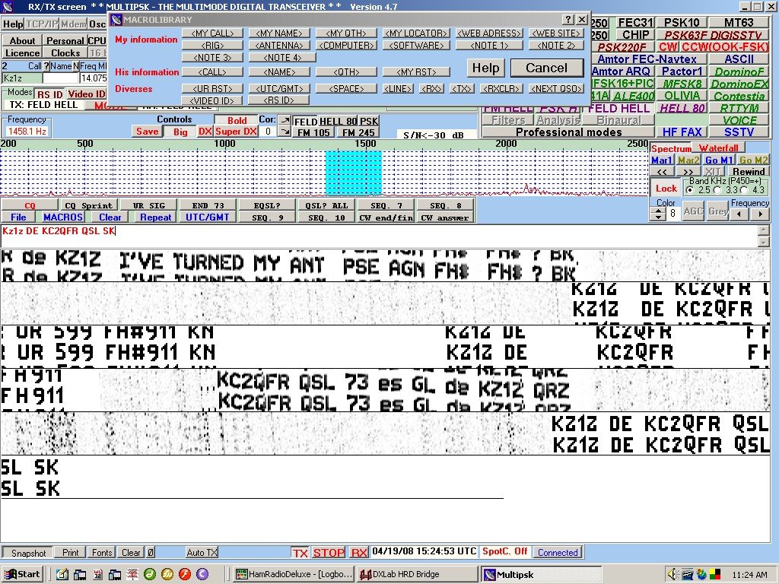The image size is (779, 584).
Task: Open HamRadioDeluxe from the taskbar
Action: click(293, 574)
